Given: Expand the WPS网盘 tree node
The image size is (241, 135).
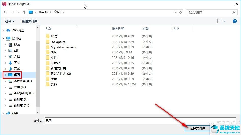Looking at the screenshot, I should 3,30.
